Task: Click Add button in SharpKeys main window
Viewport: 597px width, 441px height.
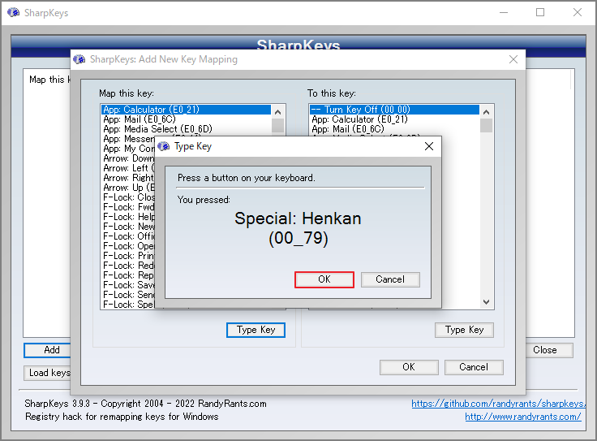Action: (x=47, y=350)
